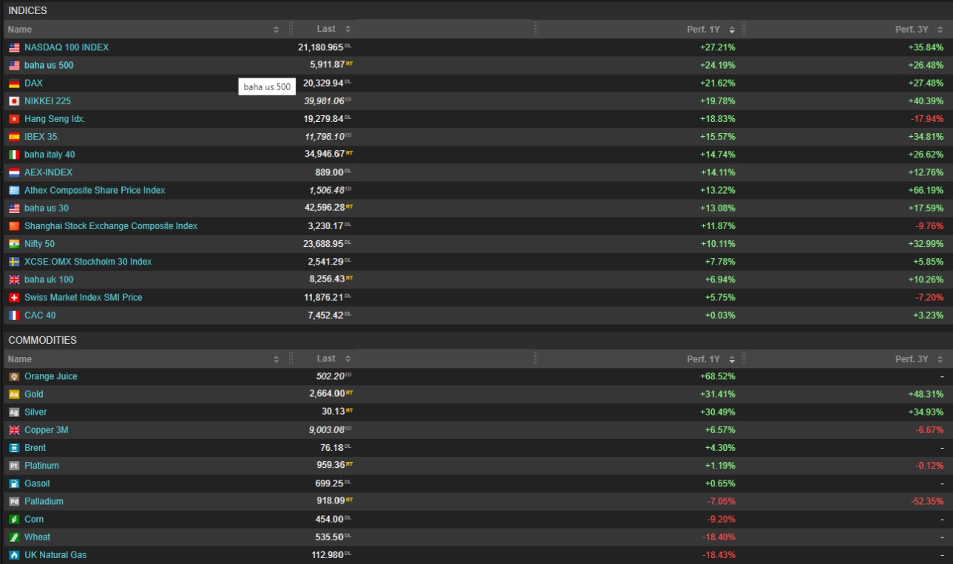Click the UK flag icon next to Copper 3M
The image size is (953, 564).
pos(14,430)
